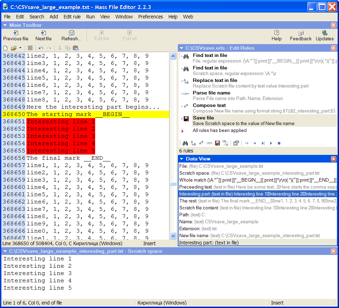Select the Compose text rule
Viewport: 339px width, 308px height.
point(258,108)
